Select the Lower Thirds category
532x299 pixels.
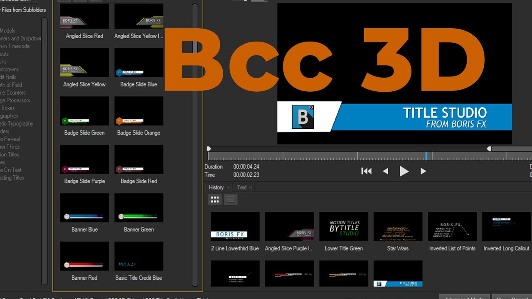pos(10,147)
